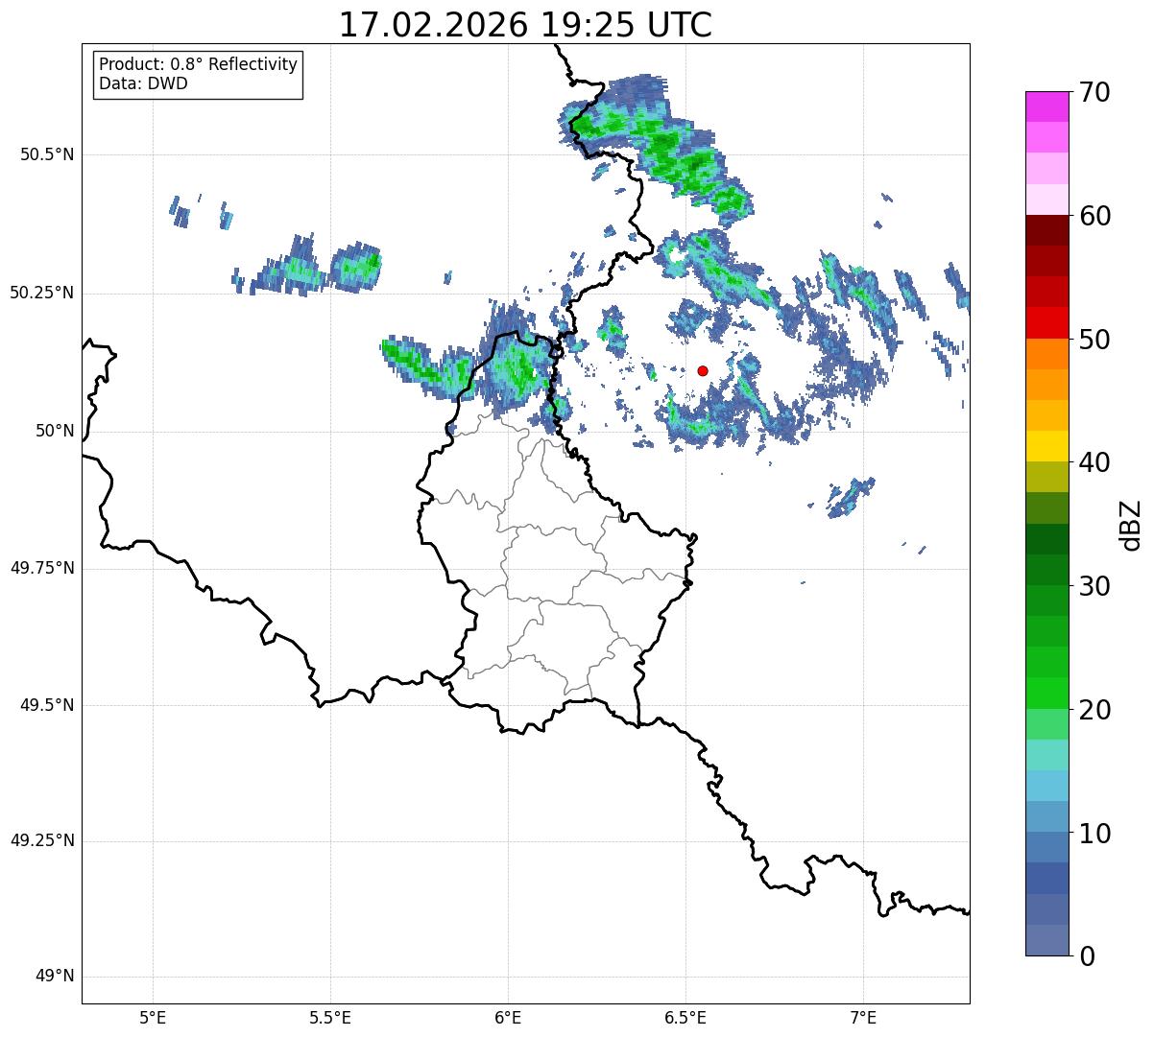The width and height of the screenshot is (1154, 1037).
Task: Click the 7°E longitude label
Action: (863, 1017)
